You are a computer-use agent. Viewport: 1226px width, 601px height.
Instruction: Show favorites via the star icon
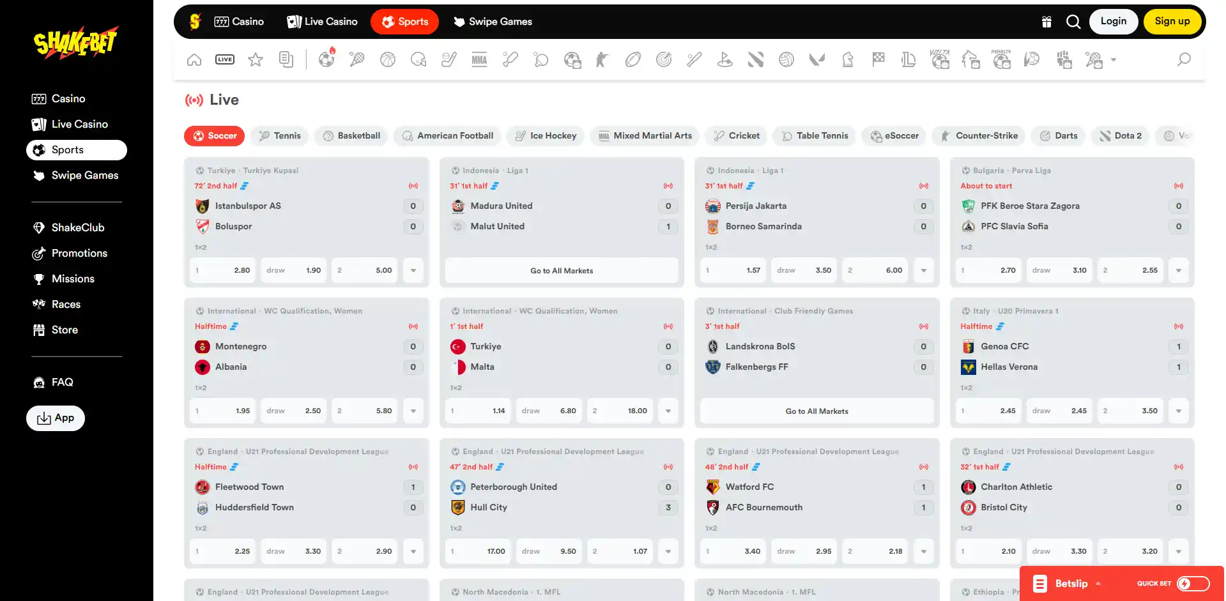pos(256,60)
